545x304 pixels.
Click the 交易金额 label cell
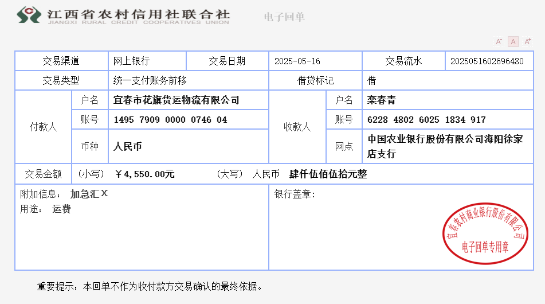pos(44,174)
